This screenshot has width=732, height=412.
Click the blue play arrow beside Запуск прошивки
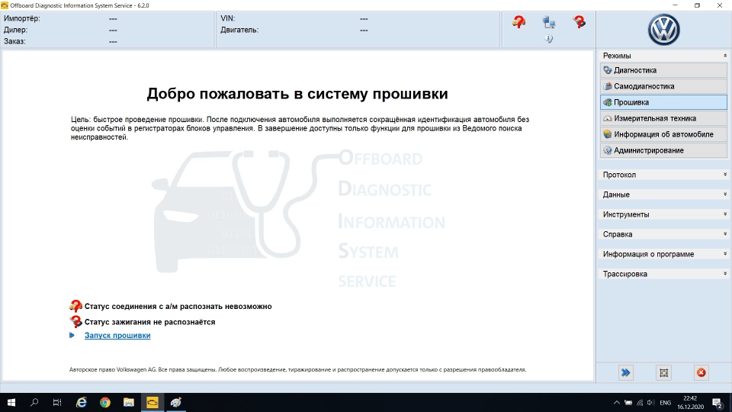pos(72,335)
